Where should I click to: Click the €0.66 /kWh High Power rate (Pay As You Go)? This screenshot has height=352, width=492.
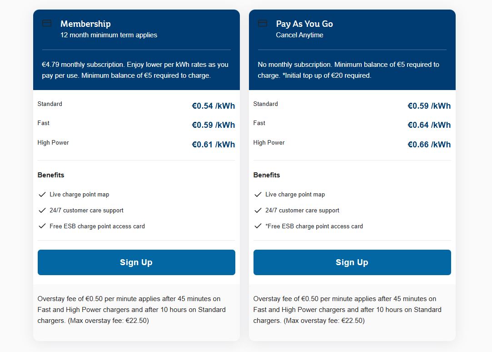pyautogui.click(x=429, y=144)
